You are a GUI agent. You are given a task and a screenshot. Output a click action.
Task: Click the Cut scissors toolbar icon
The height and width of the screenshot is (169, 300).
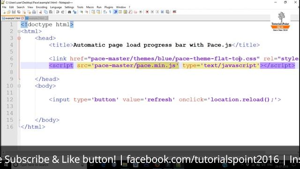41,12
